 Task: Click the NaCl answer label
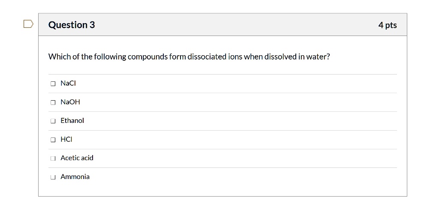coord(68,84)
